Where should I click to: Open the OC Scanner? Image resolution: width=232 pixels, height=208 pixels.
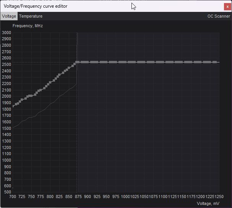219,16
